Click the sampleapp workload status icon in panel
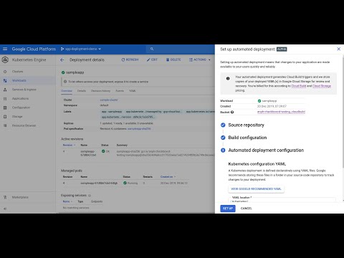The height and width of the screenshot is (258, 344). click(259, 101)
